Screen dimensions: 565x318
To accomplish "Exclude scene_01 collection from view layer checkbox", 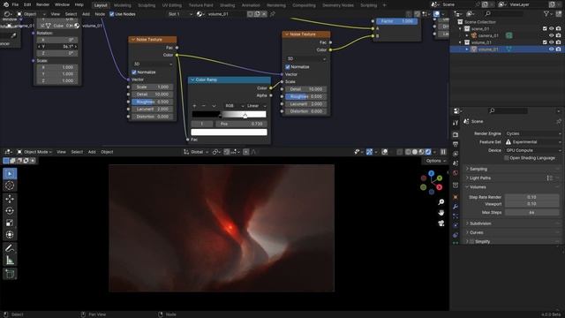I will tap(545, 29).
